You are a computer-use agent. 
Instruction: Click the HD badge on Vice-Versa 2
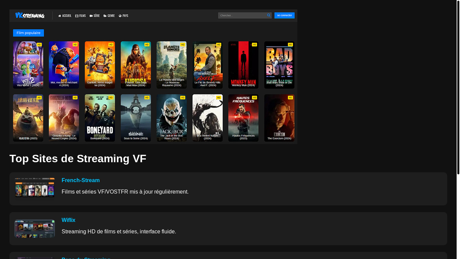point(39,45)
